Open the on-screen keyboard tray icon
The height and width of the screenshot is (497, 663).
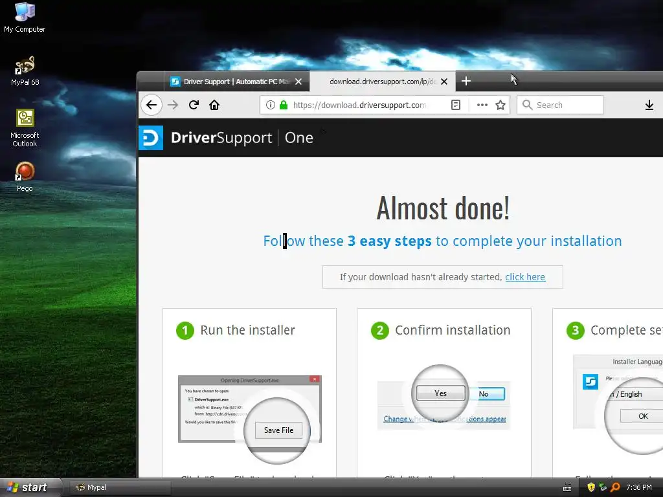point(567,488)
